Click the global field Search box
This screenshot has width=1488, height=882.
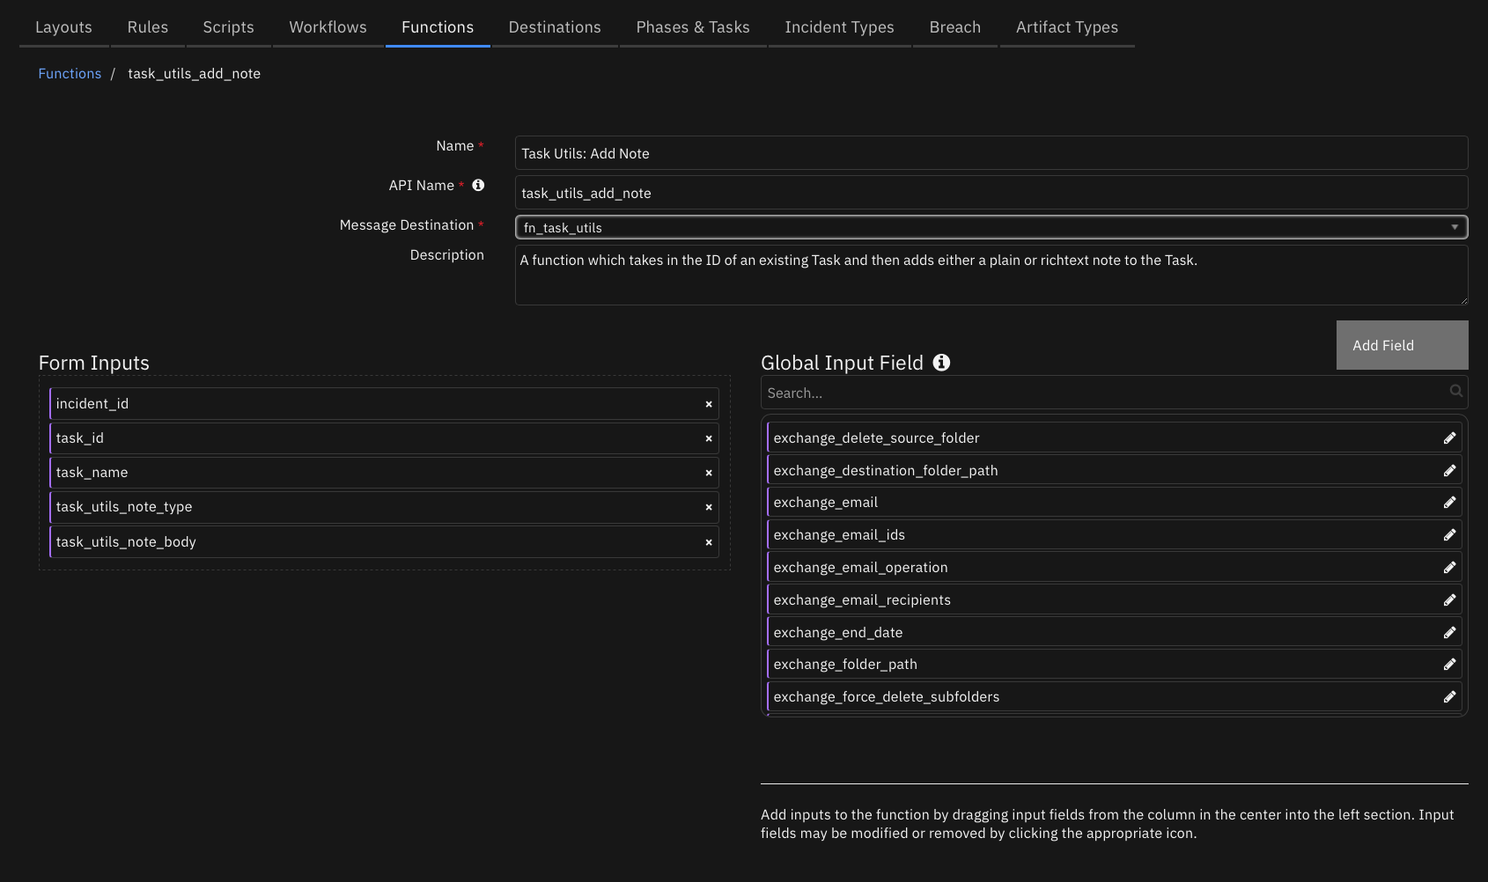(x=1114, y=393)
